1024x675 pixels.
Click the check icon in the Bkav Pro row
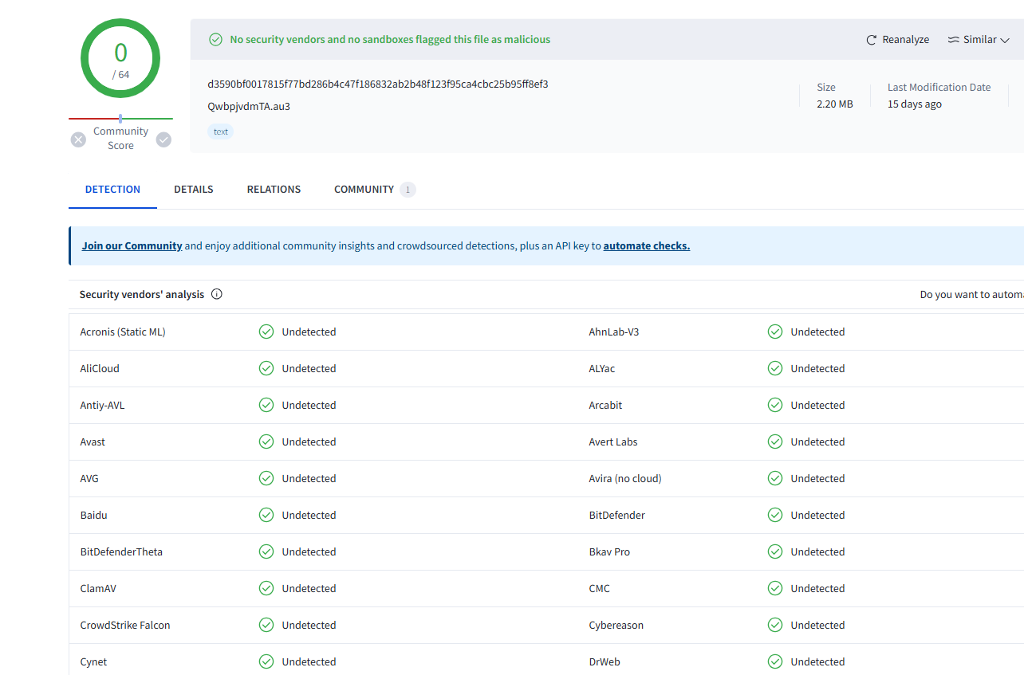pyautogui.click(x=775, y=551)
